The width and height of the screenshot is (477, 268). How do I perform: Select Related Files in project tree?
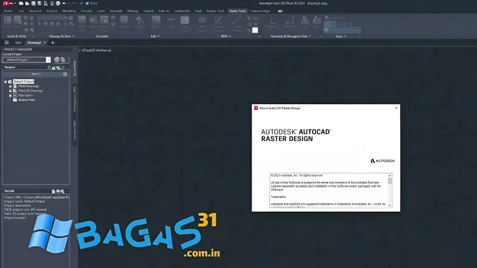click(27, 100)
